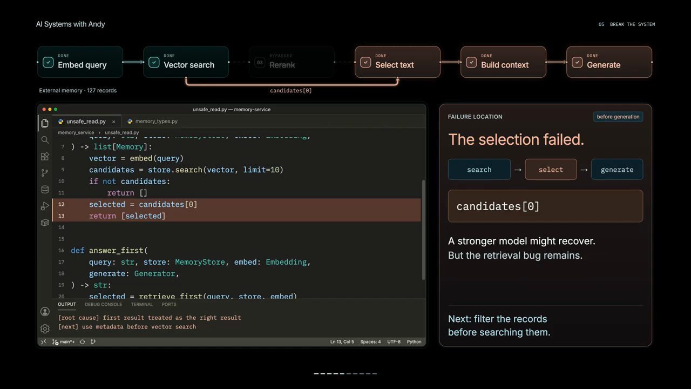Click the Select text step checkmark icon
The height and width of the screenshot is (389, 691).
coord(365,62)
